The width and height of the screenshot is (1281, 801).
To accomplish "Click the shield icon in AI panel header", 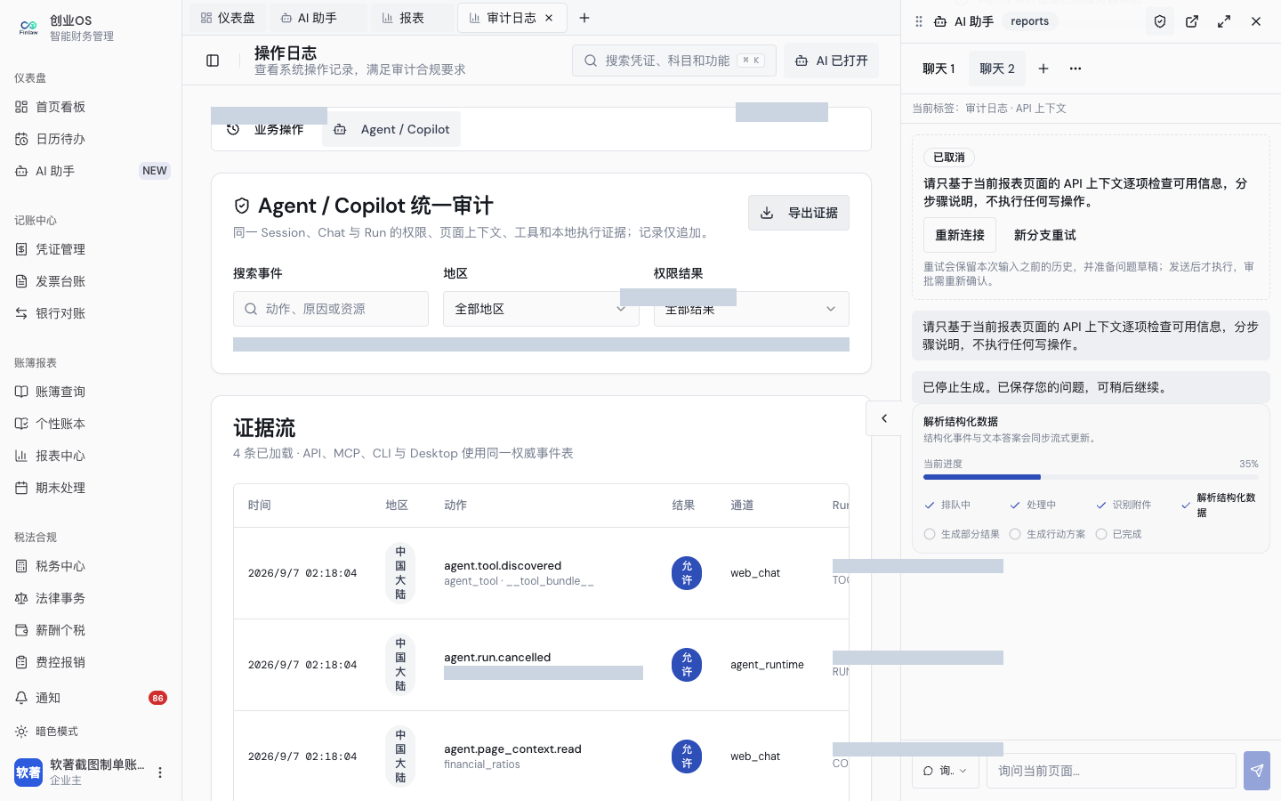I will coord(1160,21).
